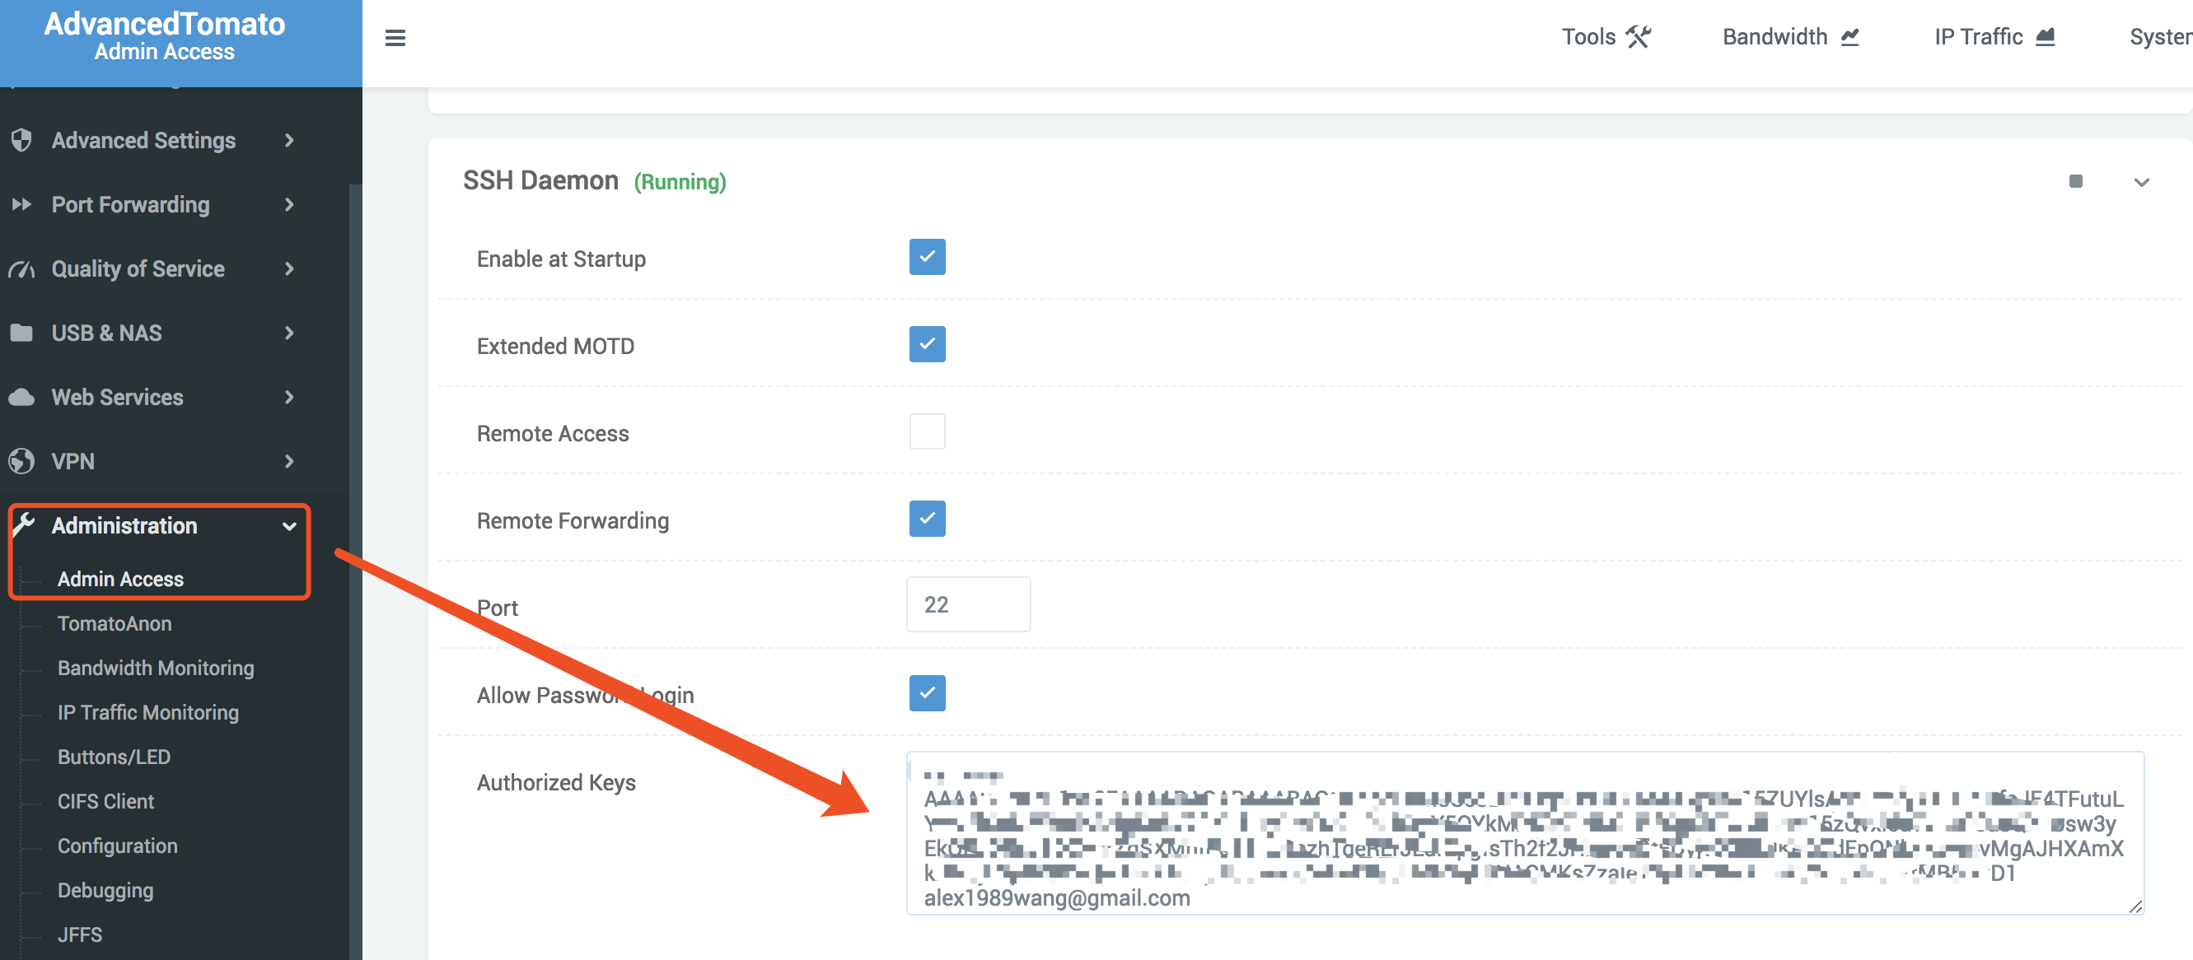The image size is (2193, 960).
Task: Click the VPN menu label
Action: (72, 461)
